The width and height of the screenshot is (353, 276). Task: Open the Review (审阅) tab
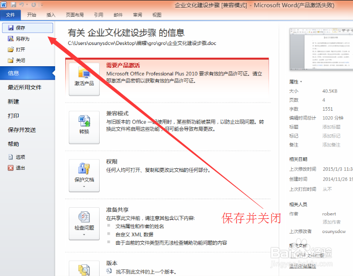(138, 15)
